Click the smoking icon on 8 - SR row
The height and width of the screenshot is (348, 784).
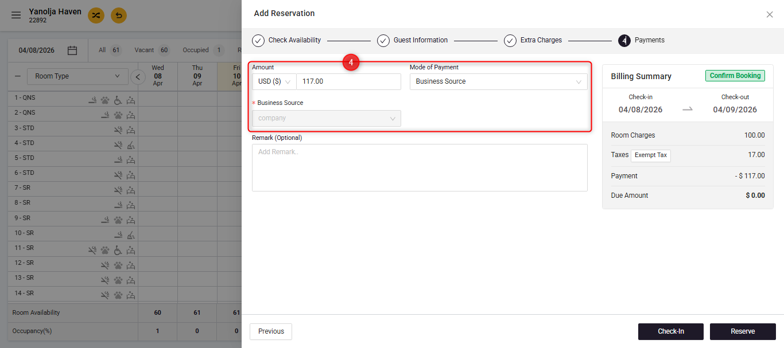click(118, 205)
